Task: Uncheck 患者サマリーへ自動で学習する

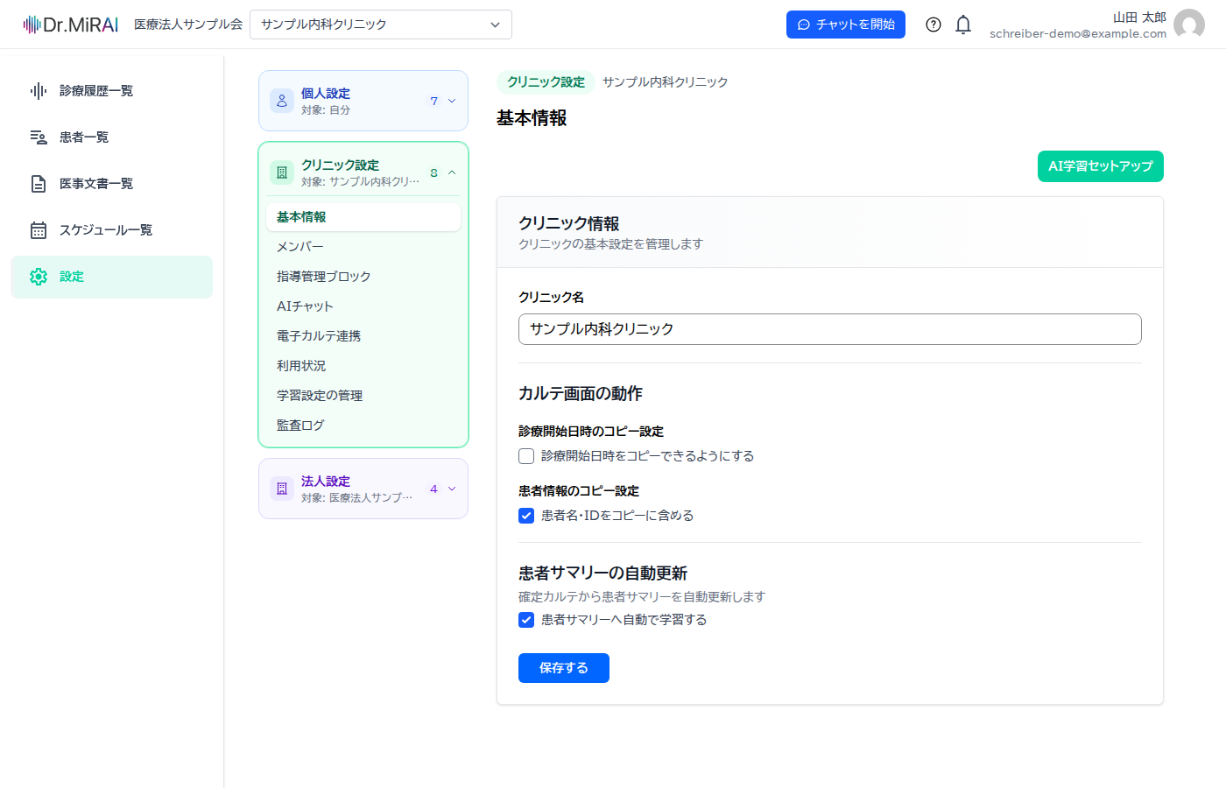Action: [526, 620]
